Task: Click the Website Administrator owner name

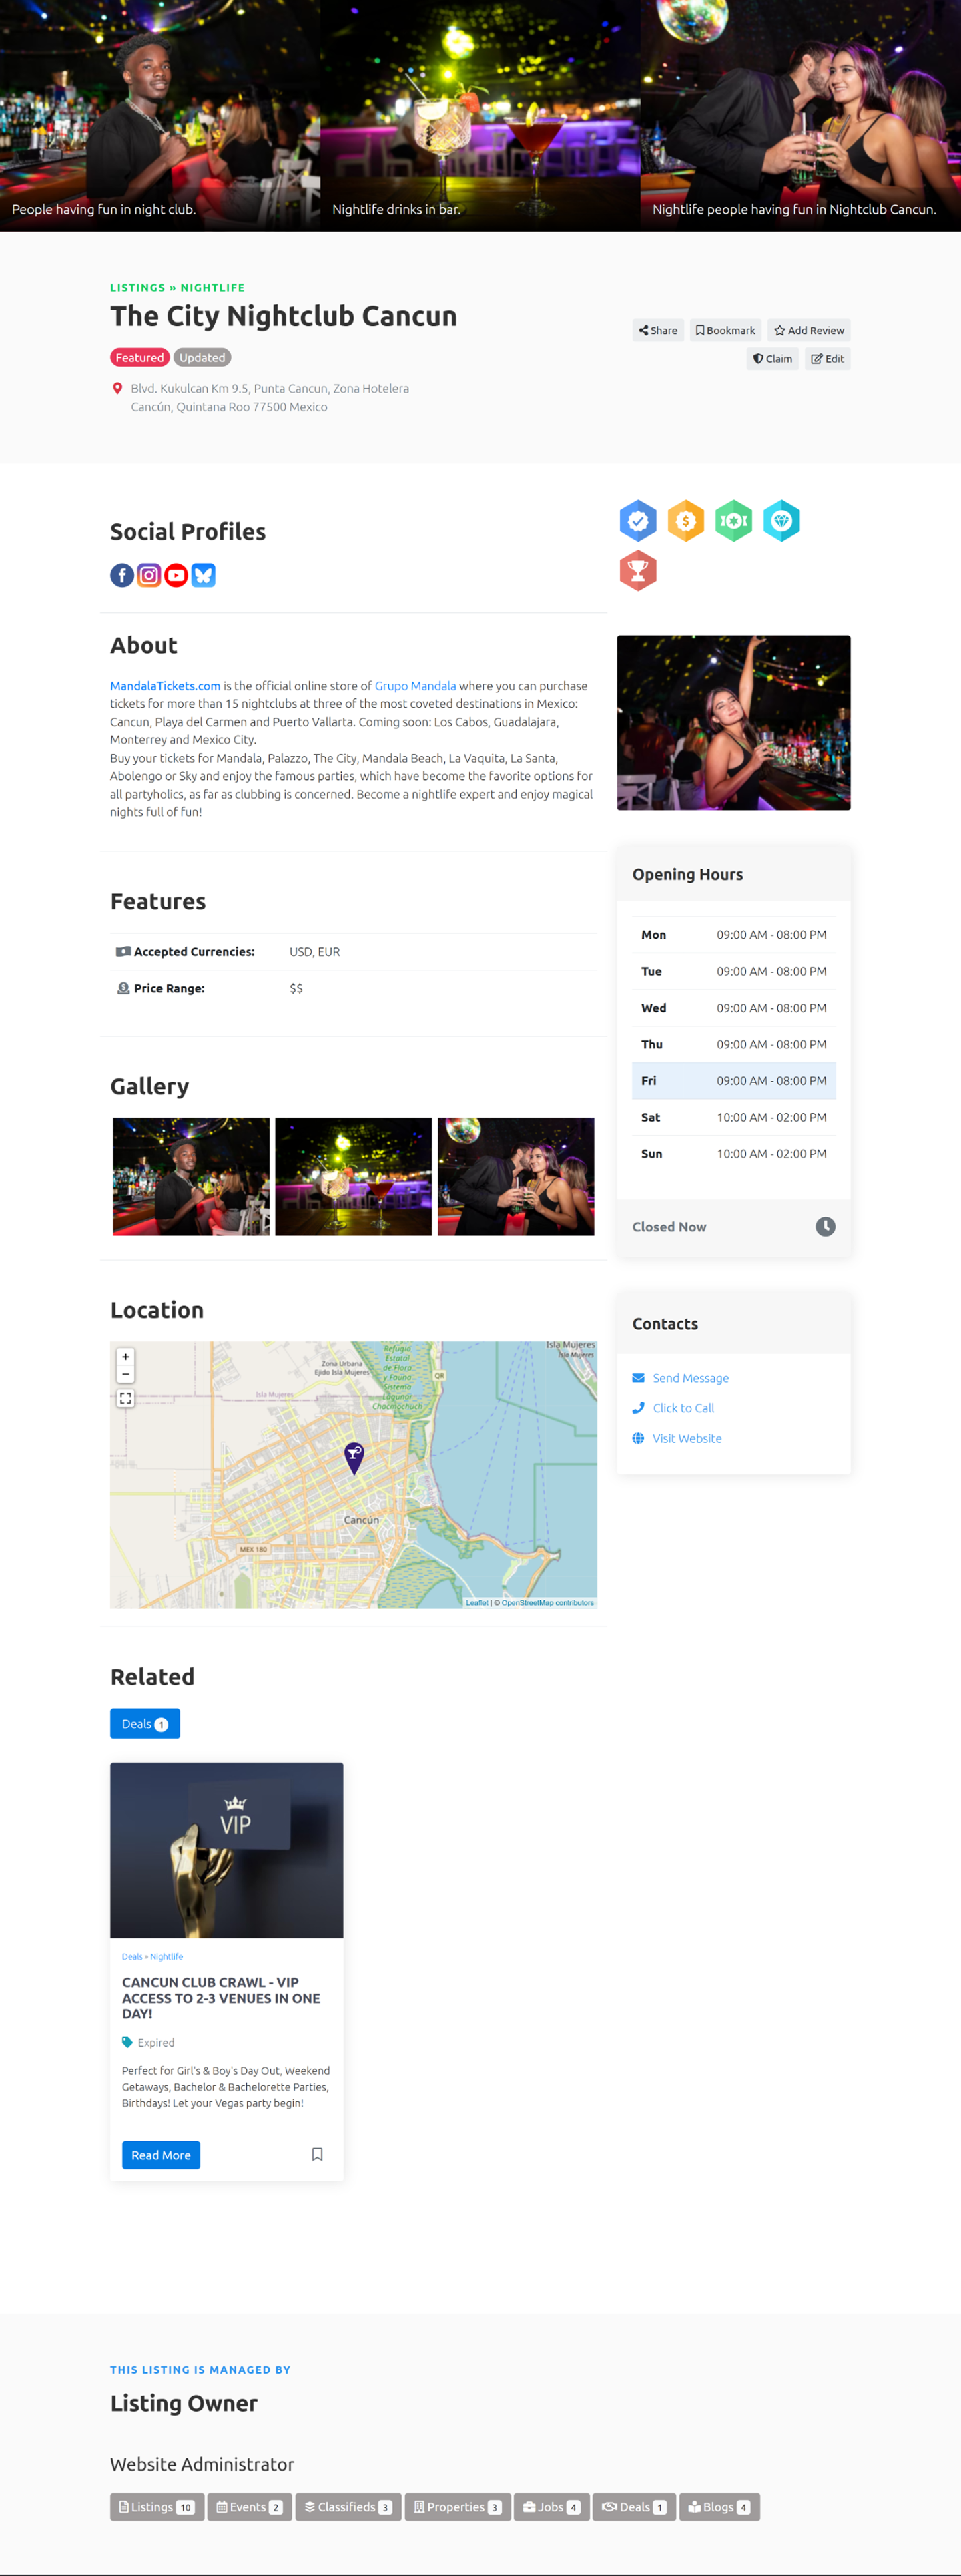Action: (x=202, y=2465)
